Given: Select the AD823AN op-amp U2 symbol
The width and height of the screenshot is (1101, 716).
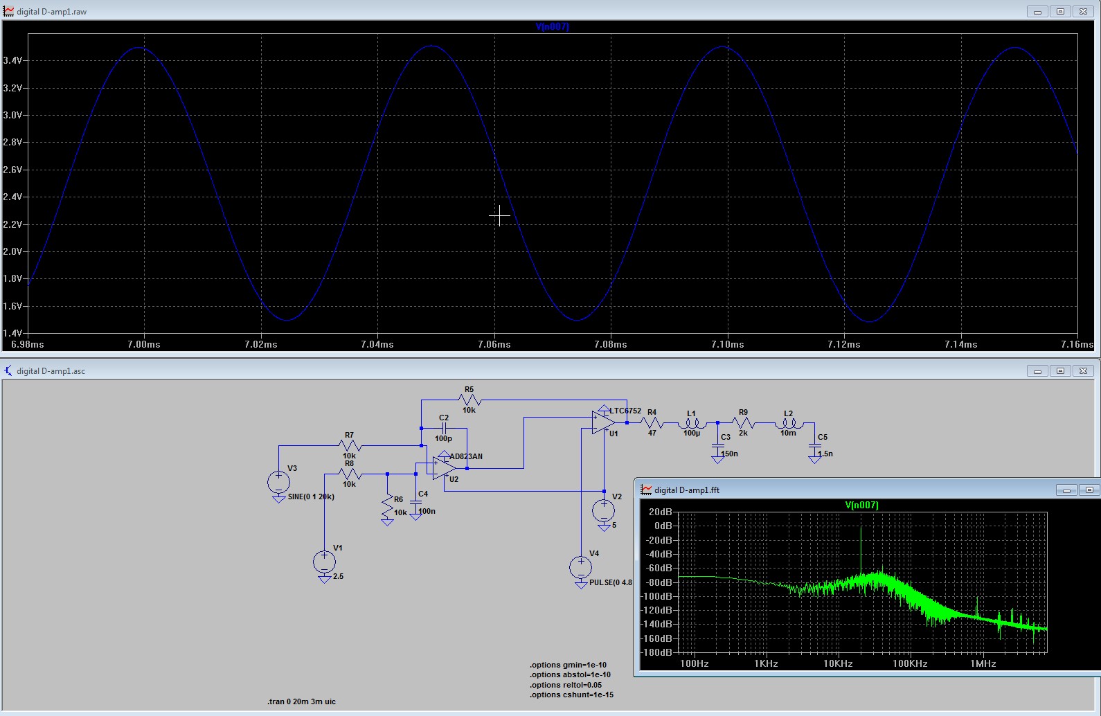Looking at the screenshot, I should point(444,468).
